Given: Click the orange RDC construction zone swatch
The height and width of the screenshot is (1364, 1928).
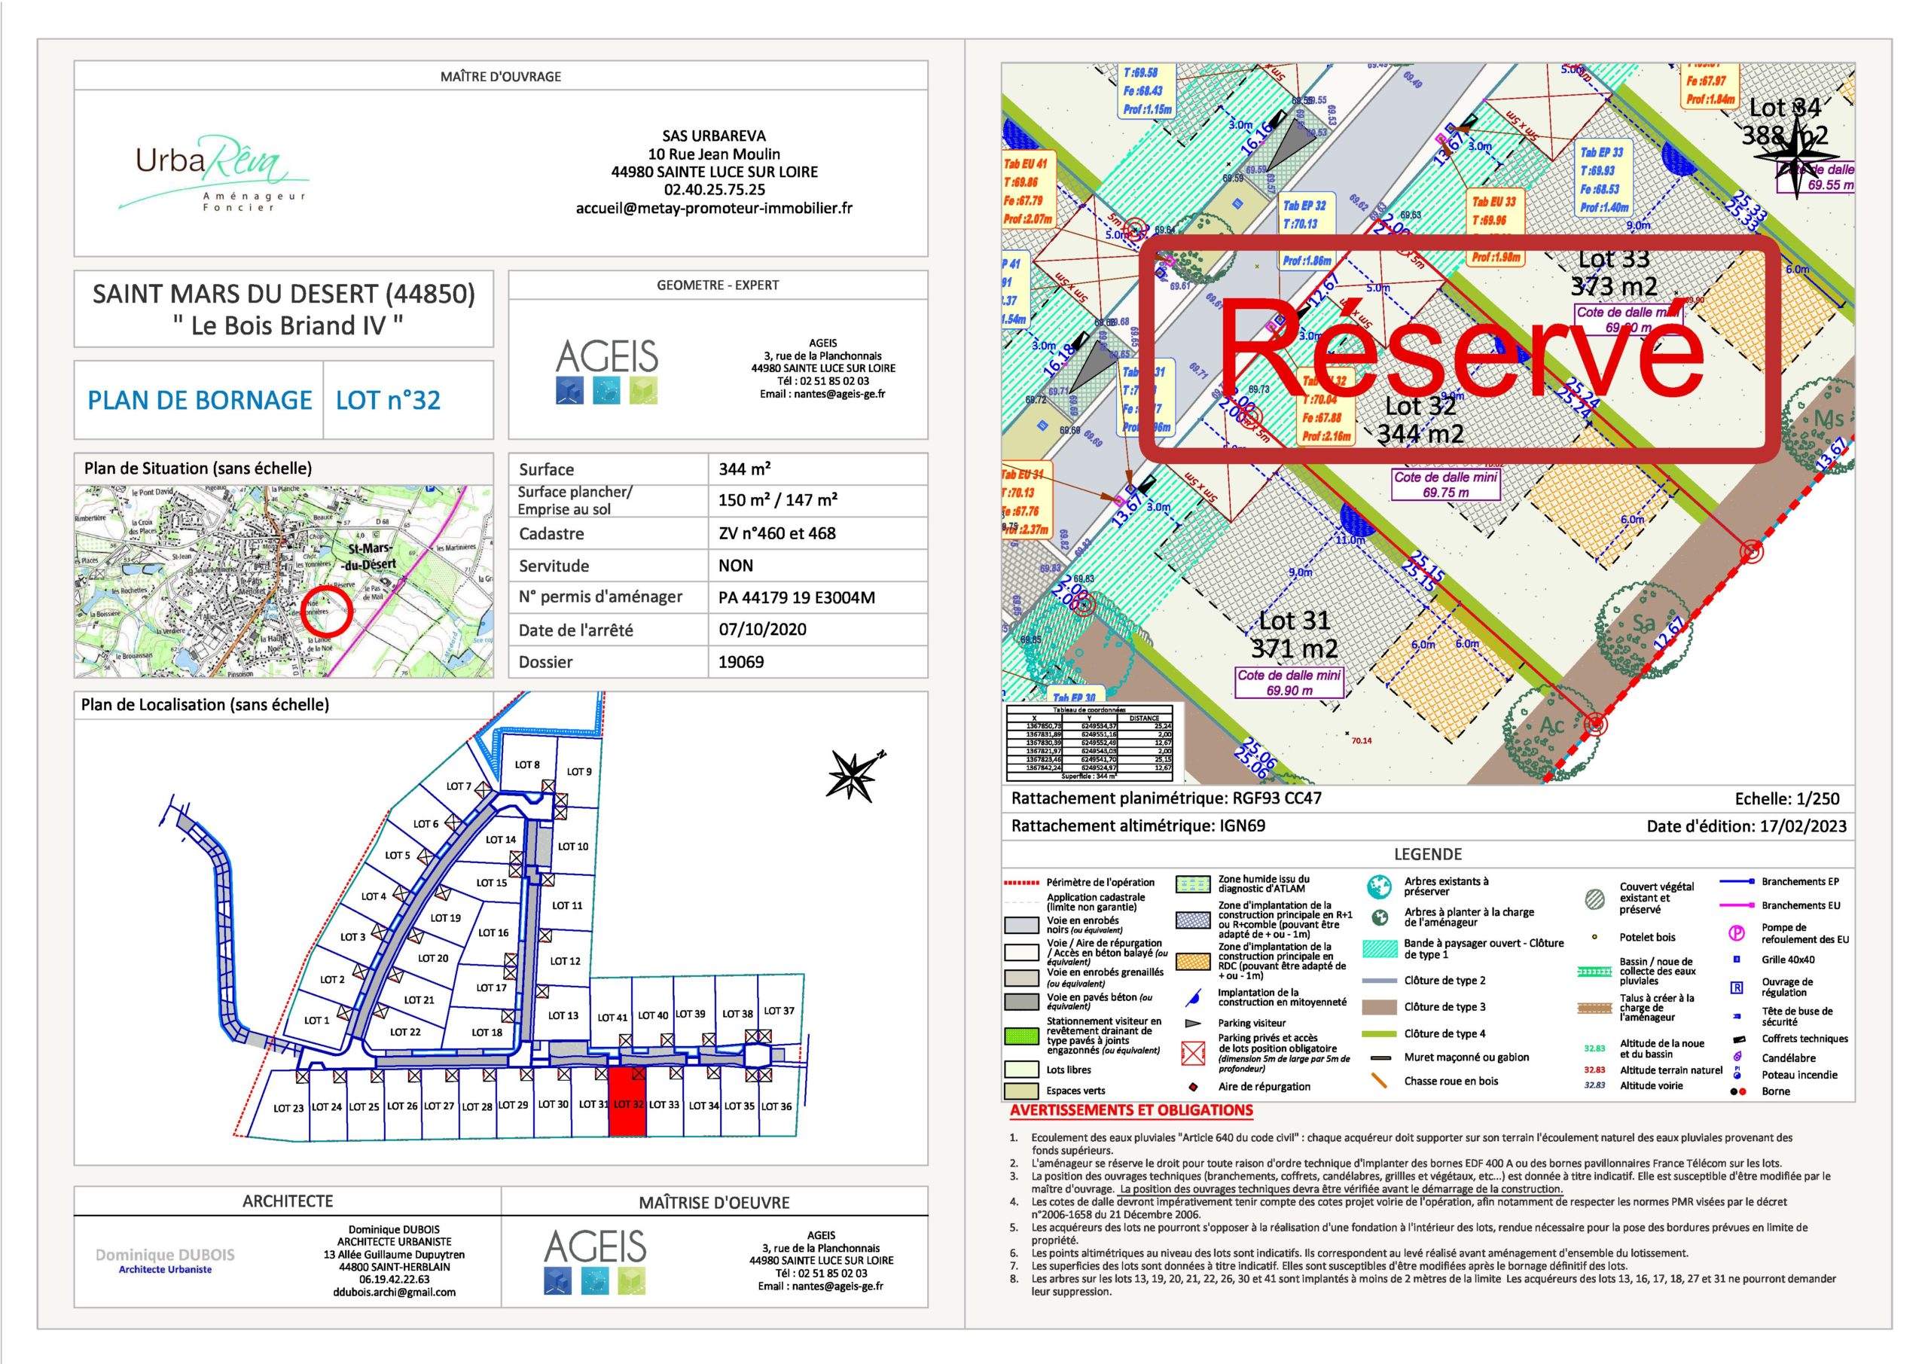Looking at the screenshot, I should coord(1192,963).
